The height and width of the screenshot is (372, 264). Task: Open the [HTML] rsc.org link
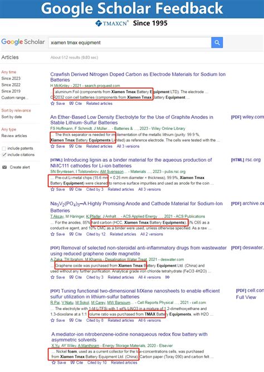tap(246, 160)
